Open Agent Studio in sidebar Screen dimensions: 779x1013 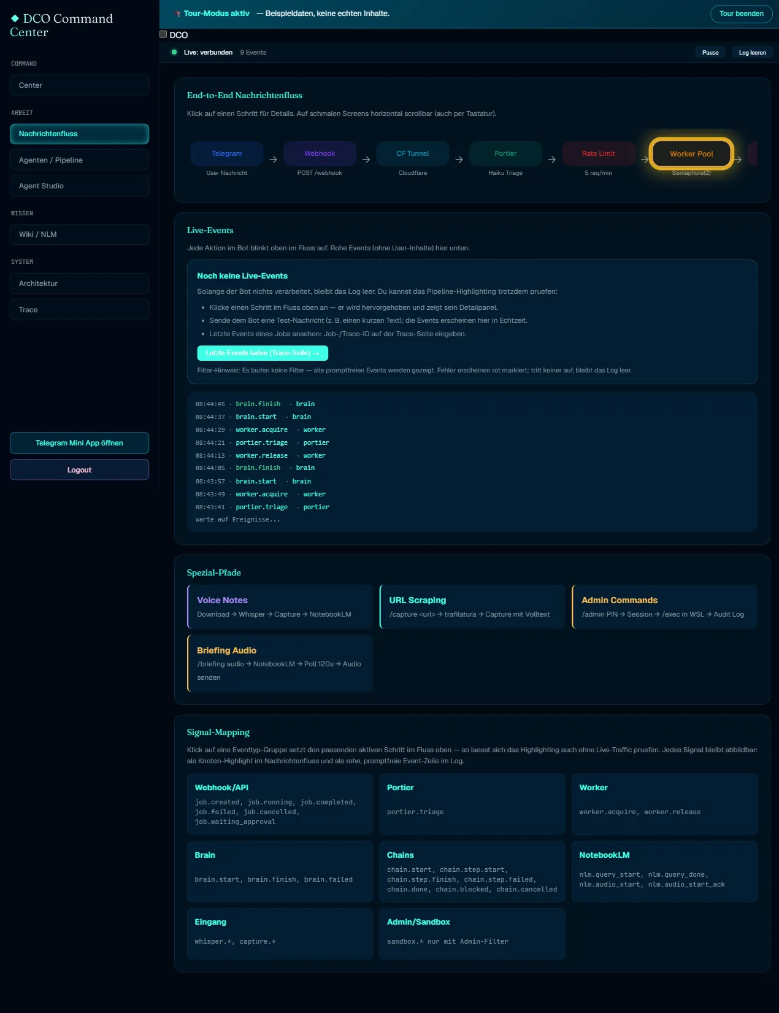coord(79,186)
